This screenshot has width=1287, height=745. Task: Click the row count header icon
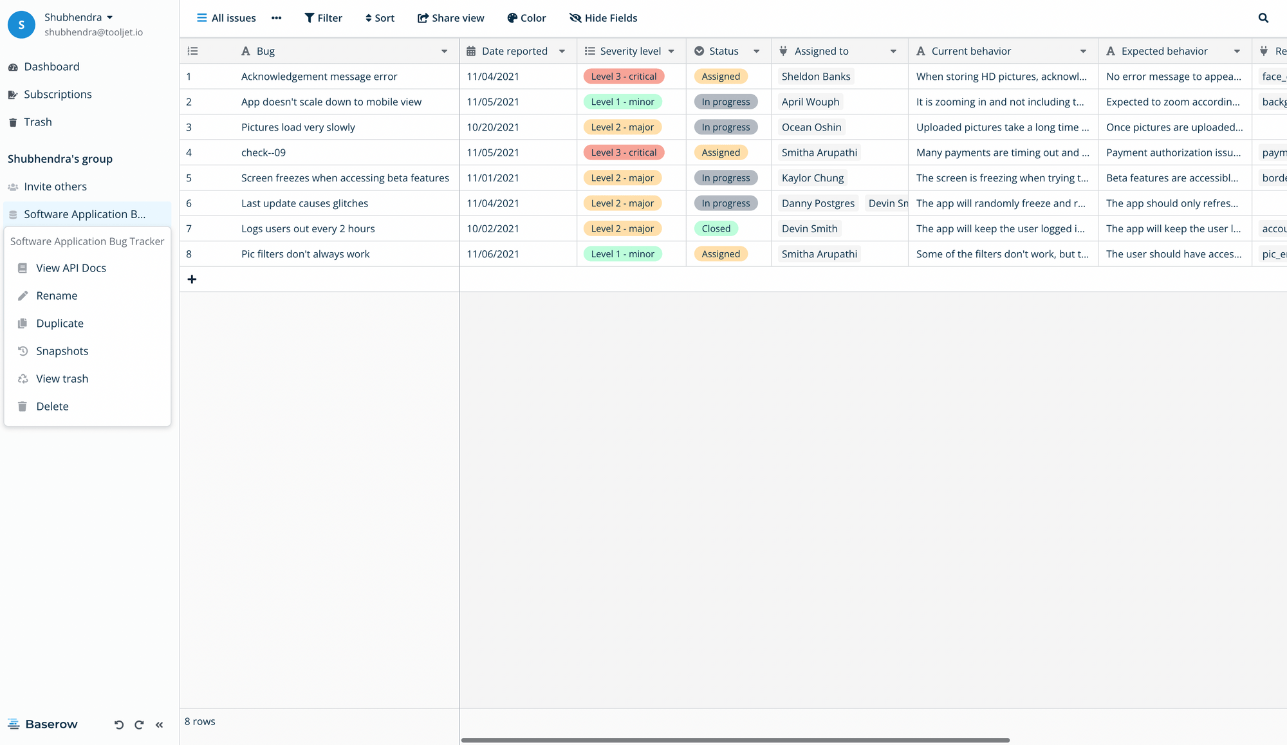point(192,51)
